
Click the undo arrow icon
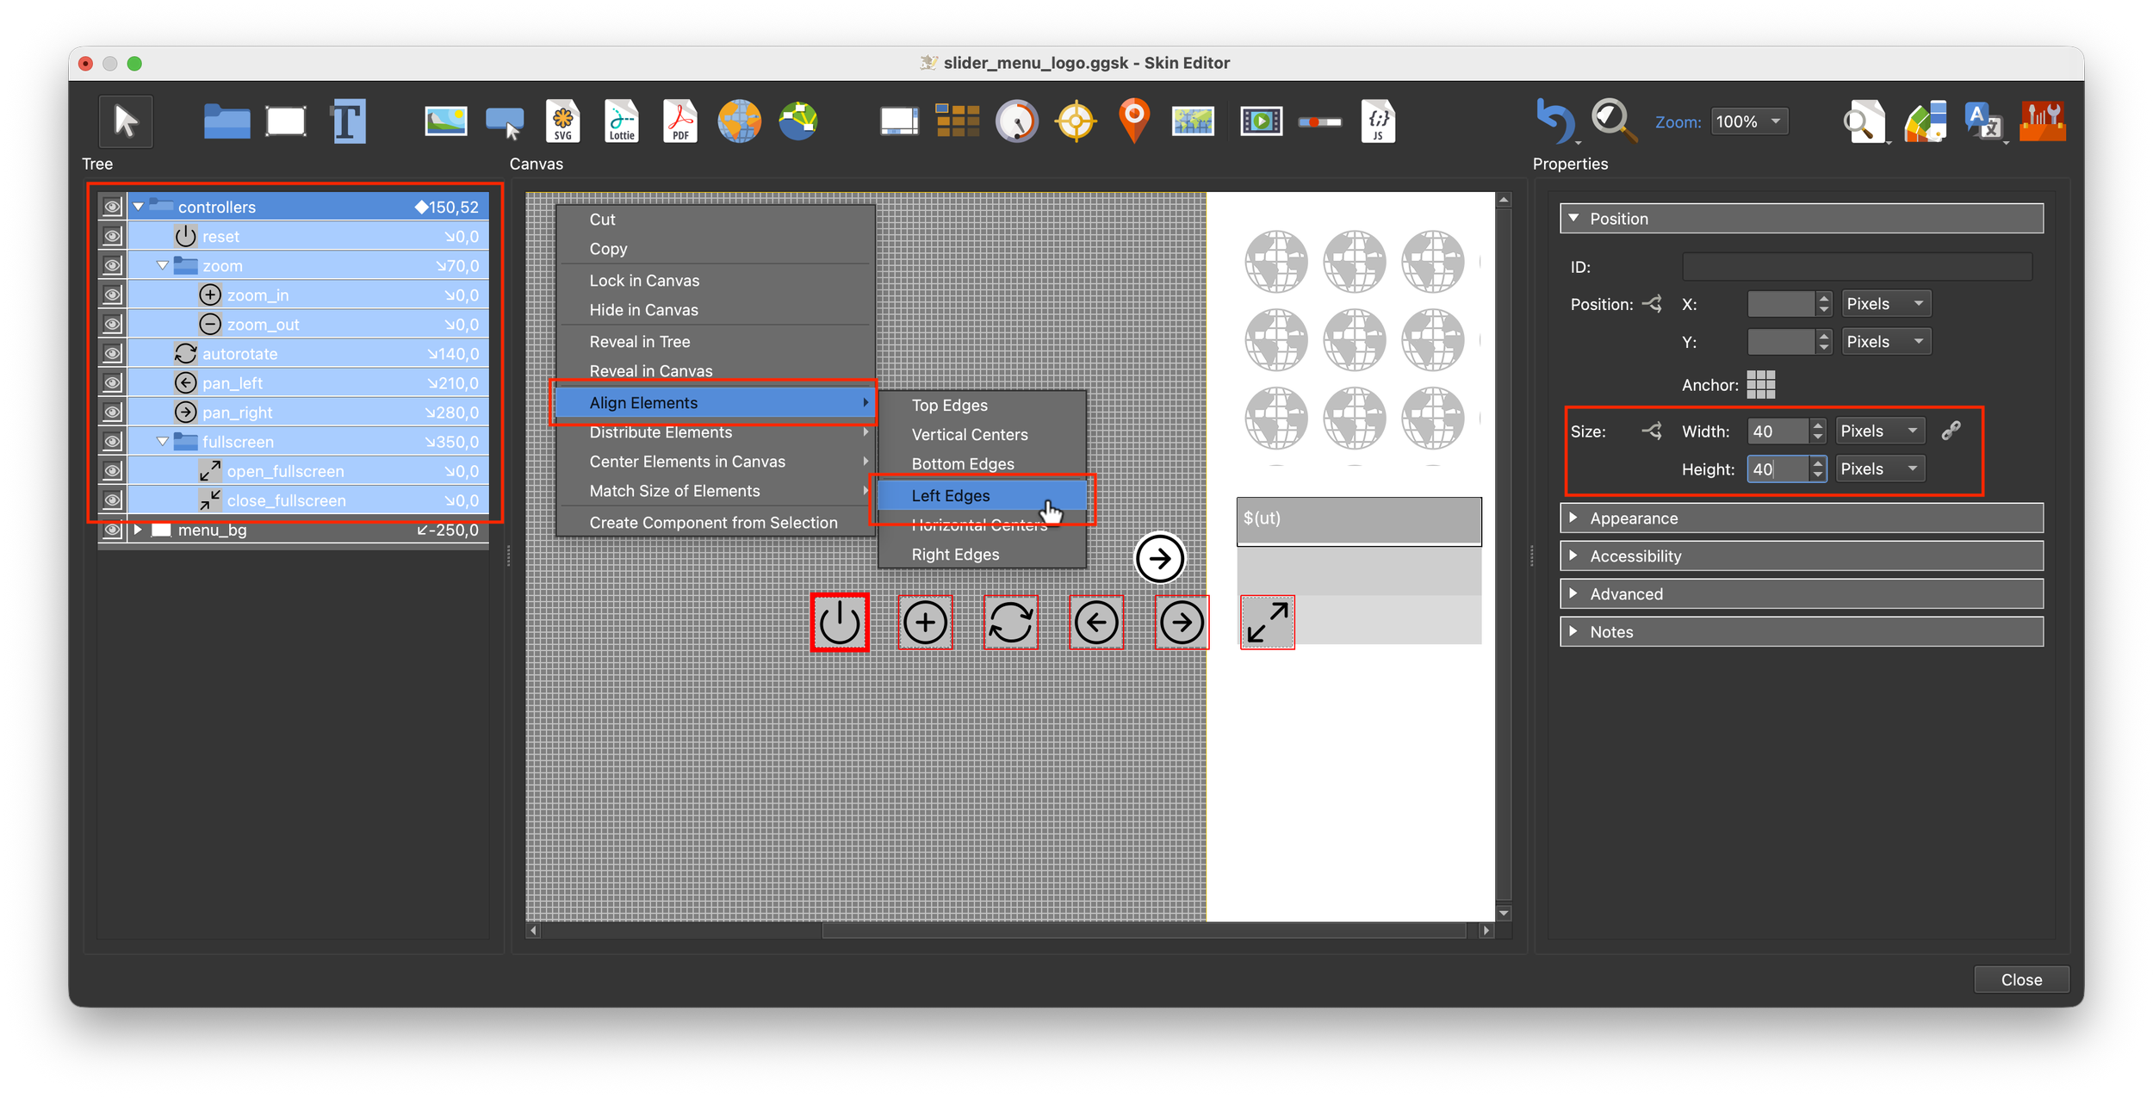[x=1554, y=121]
